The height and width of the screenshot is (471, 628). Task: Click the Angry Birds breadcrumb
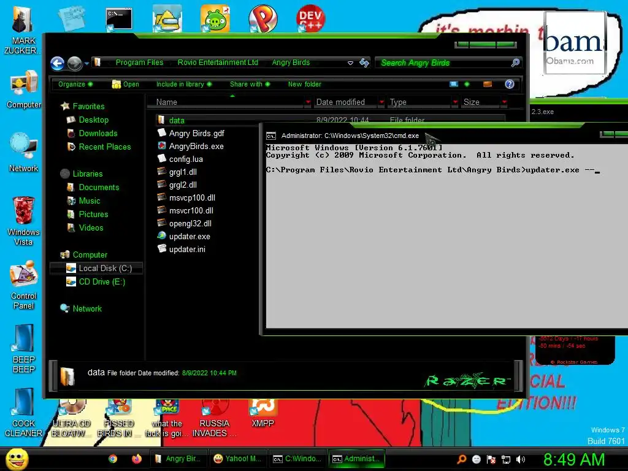click(291, 63)
